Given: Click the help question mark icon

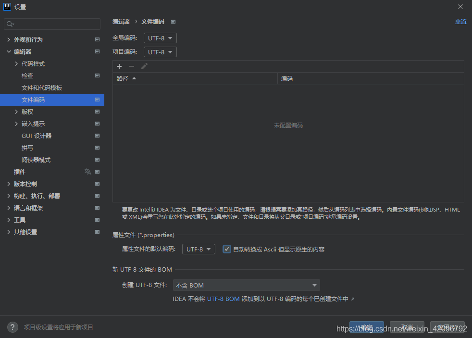Looking at the screenshot, I should pos(12,327).
